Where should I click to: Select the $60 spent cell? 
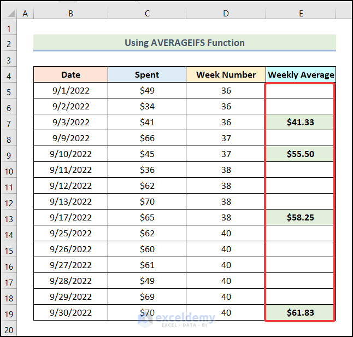pyautogui.click(x=147, y=249)
